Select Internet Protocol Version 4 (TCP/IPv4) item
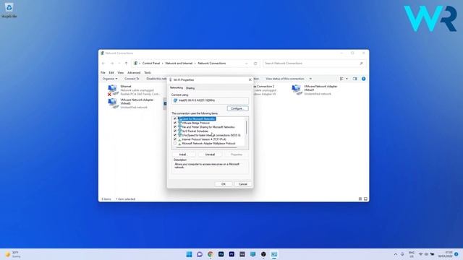463x260 pixels. [204, 139]
